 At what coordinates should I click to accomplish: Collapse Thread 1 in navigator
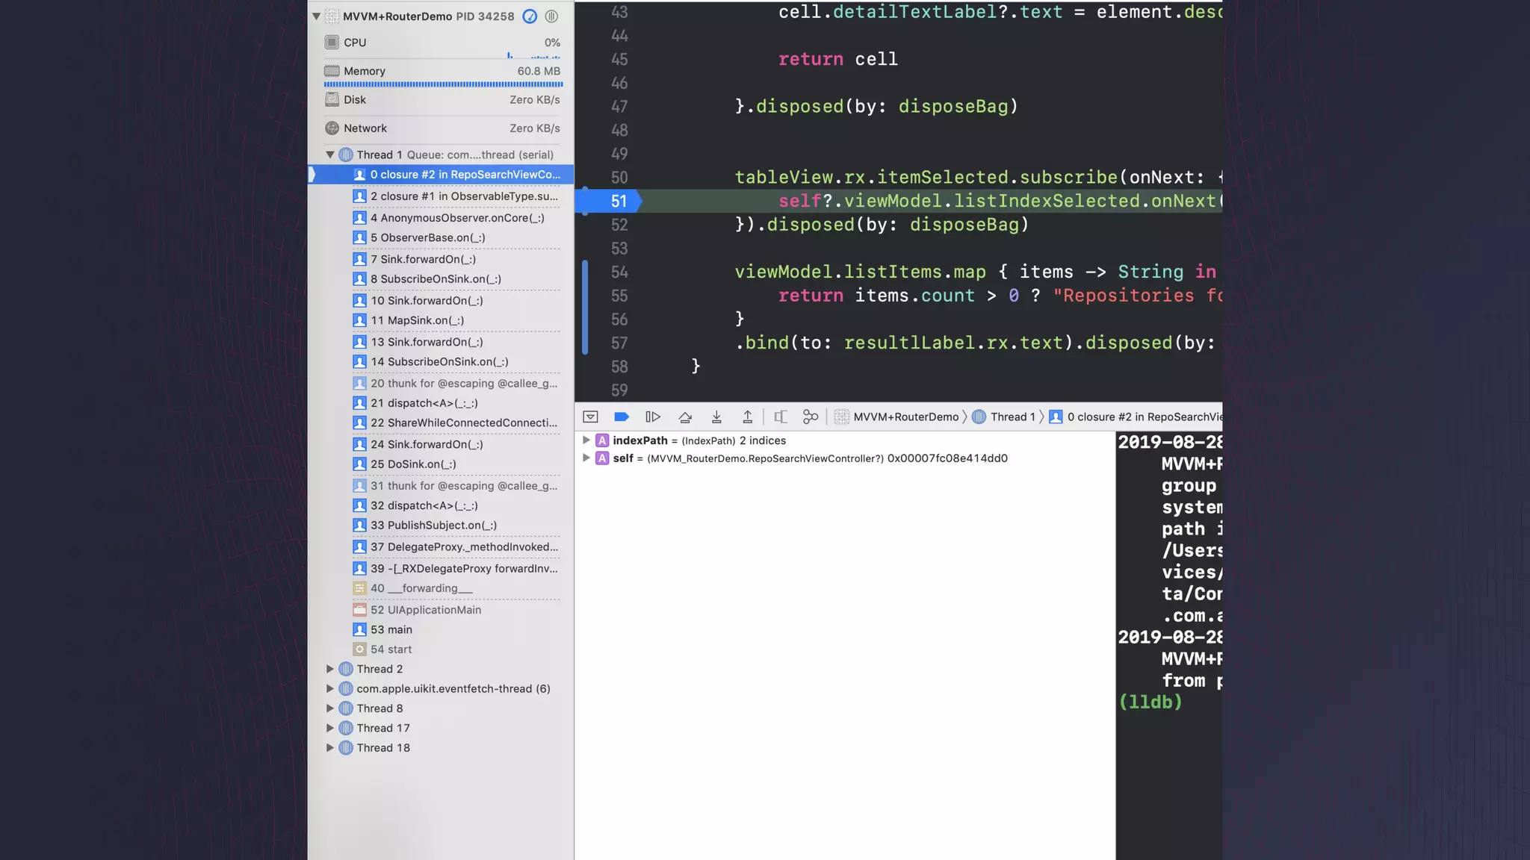click(329, 155)
